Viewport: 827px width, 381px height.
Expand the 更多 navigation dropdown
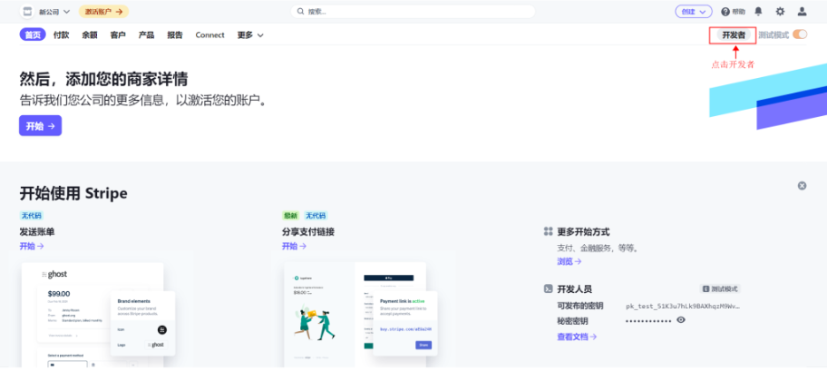point(250,34)
